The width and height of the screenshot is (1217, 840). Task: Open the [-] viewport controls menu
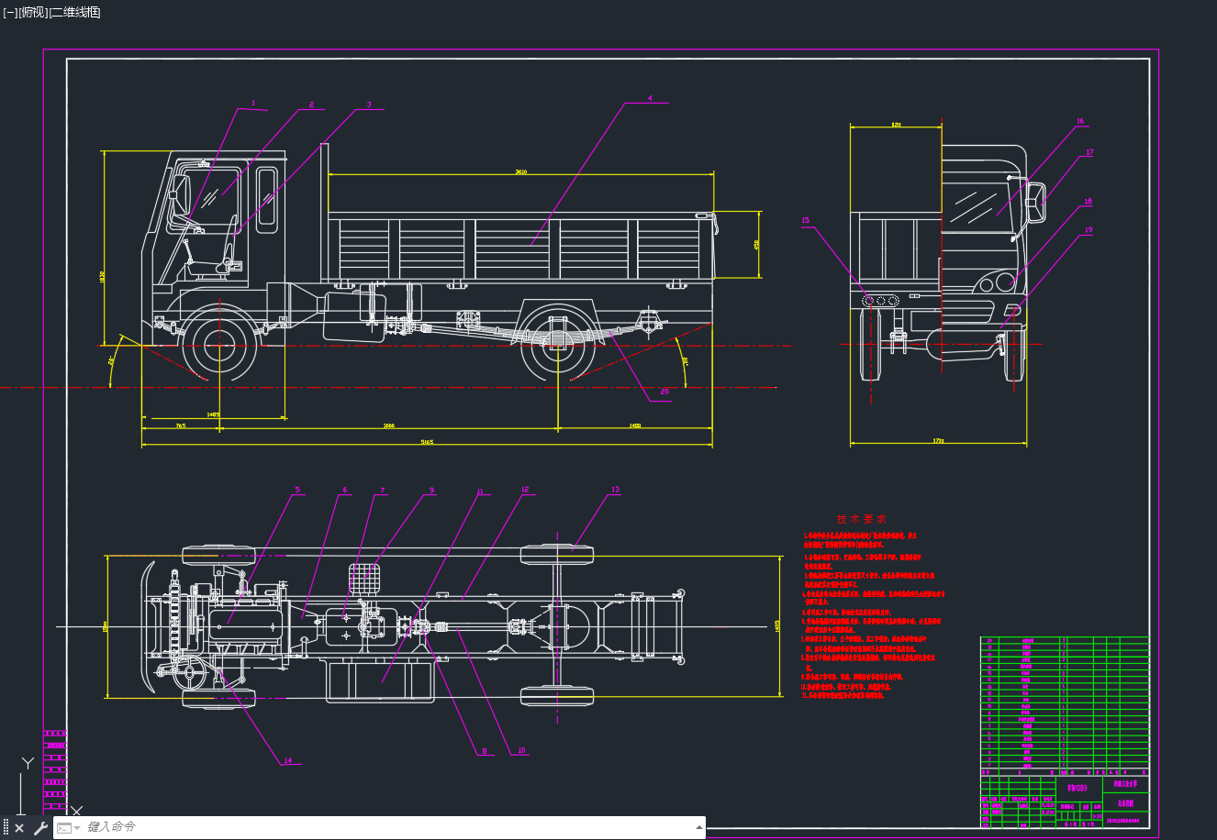[x=9, y=12]
